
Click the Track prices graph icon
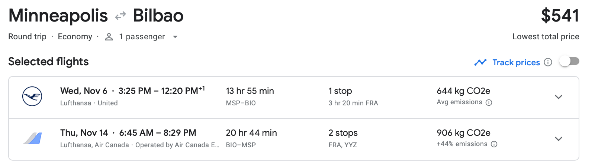point(480,62)
